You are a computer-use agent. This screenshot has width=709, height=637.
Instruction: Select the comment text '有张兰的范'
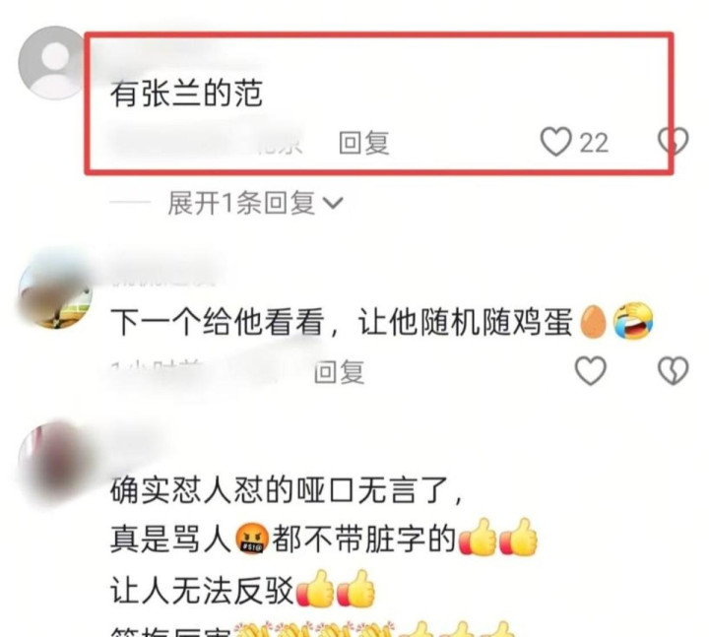pos(187,94)
